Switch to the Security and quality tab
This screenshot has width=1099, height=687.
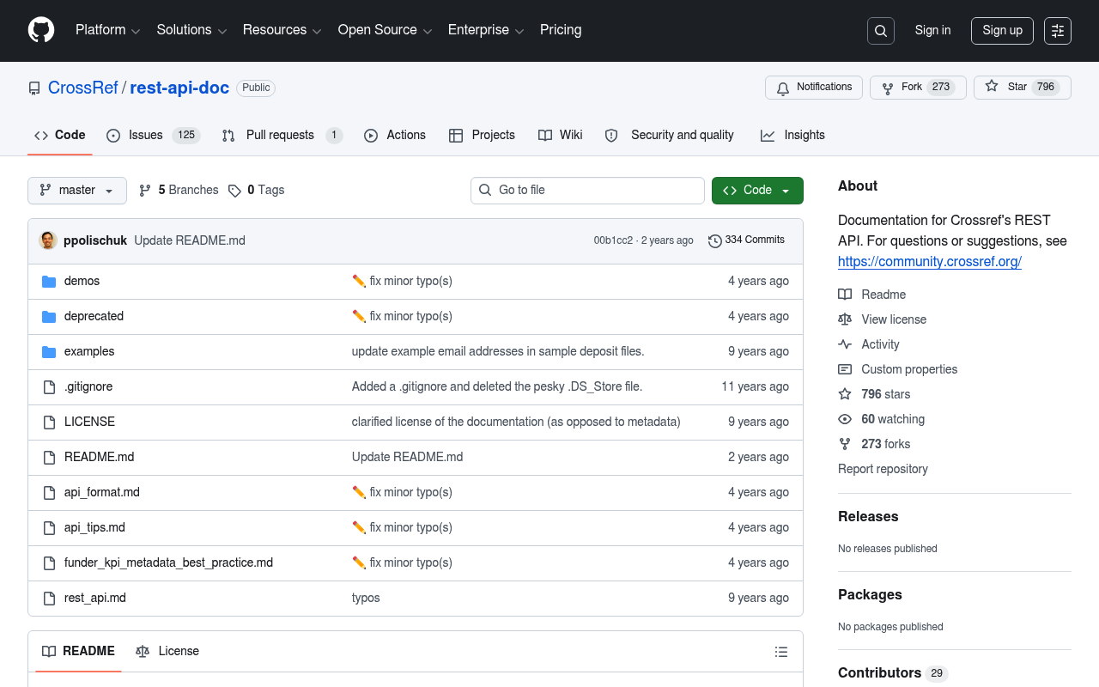(x=670, y=136)
